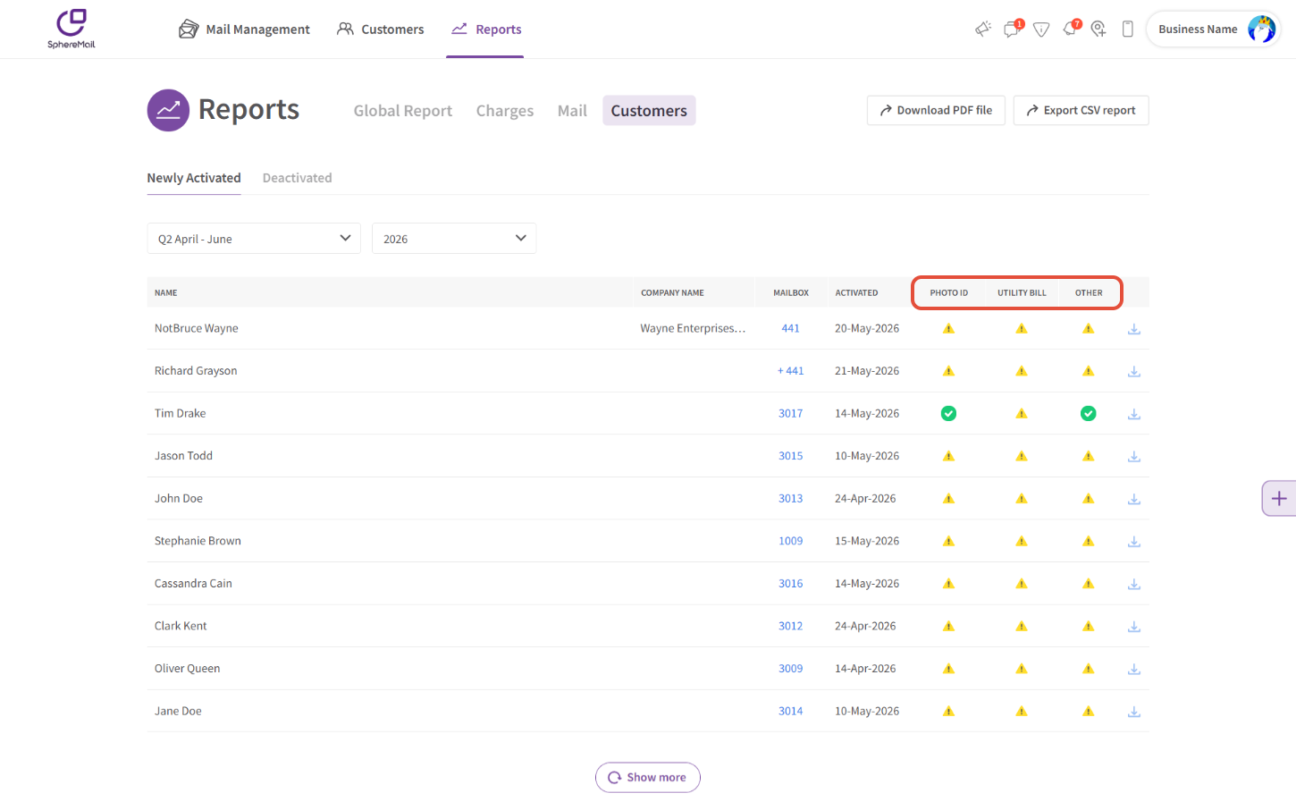
Task: Download documents for Jane Doe row
Action: (x=1134, y=712)
